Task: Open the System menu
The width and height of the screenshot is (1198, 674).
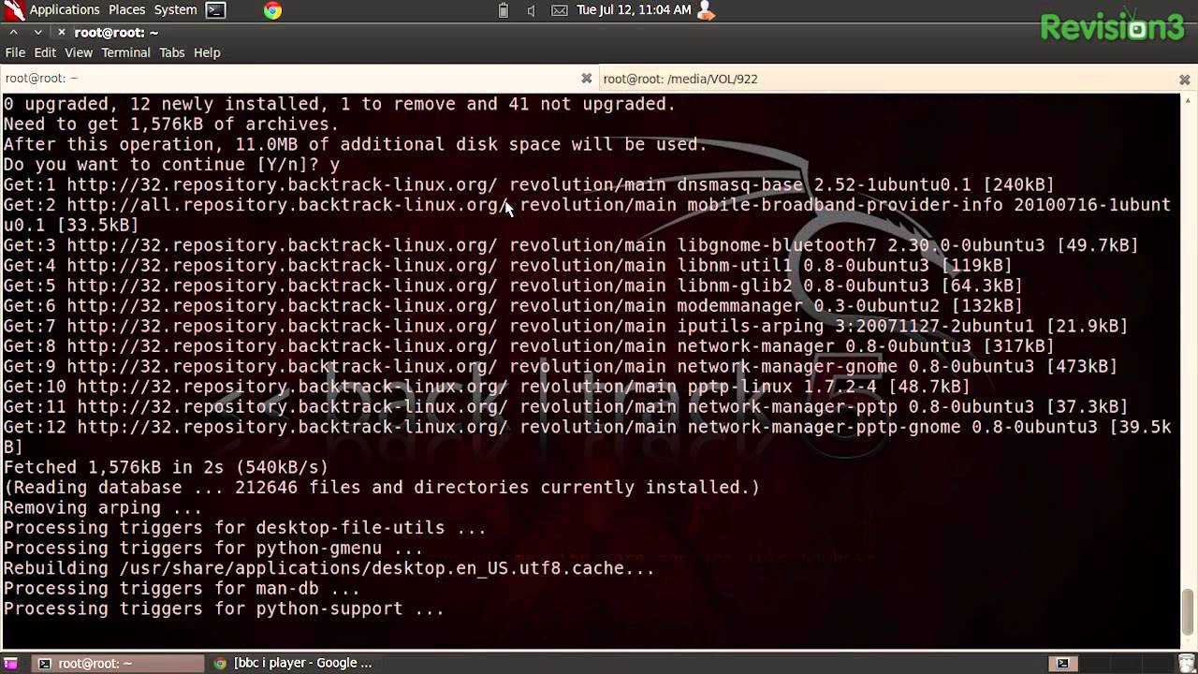Action: pyautogui.click(x=175, y=9)
